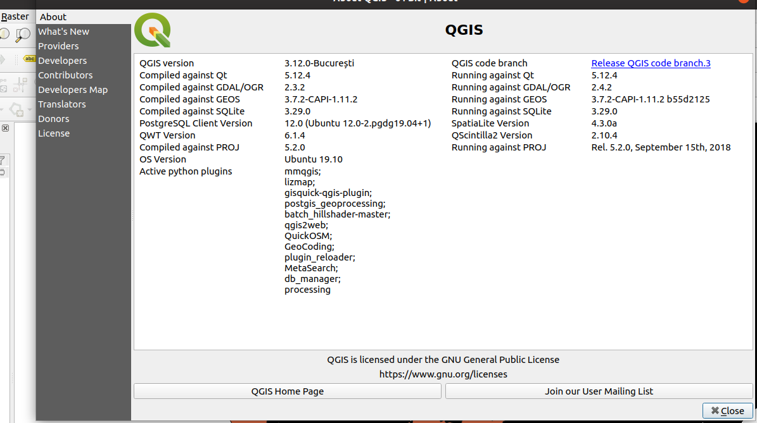The height and width of the screenshot is (423, 757).
Task: Click the 'Compiled against GDAL/OGR' value 2.3.2
Action: [x=295, y=87]
